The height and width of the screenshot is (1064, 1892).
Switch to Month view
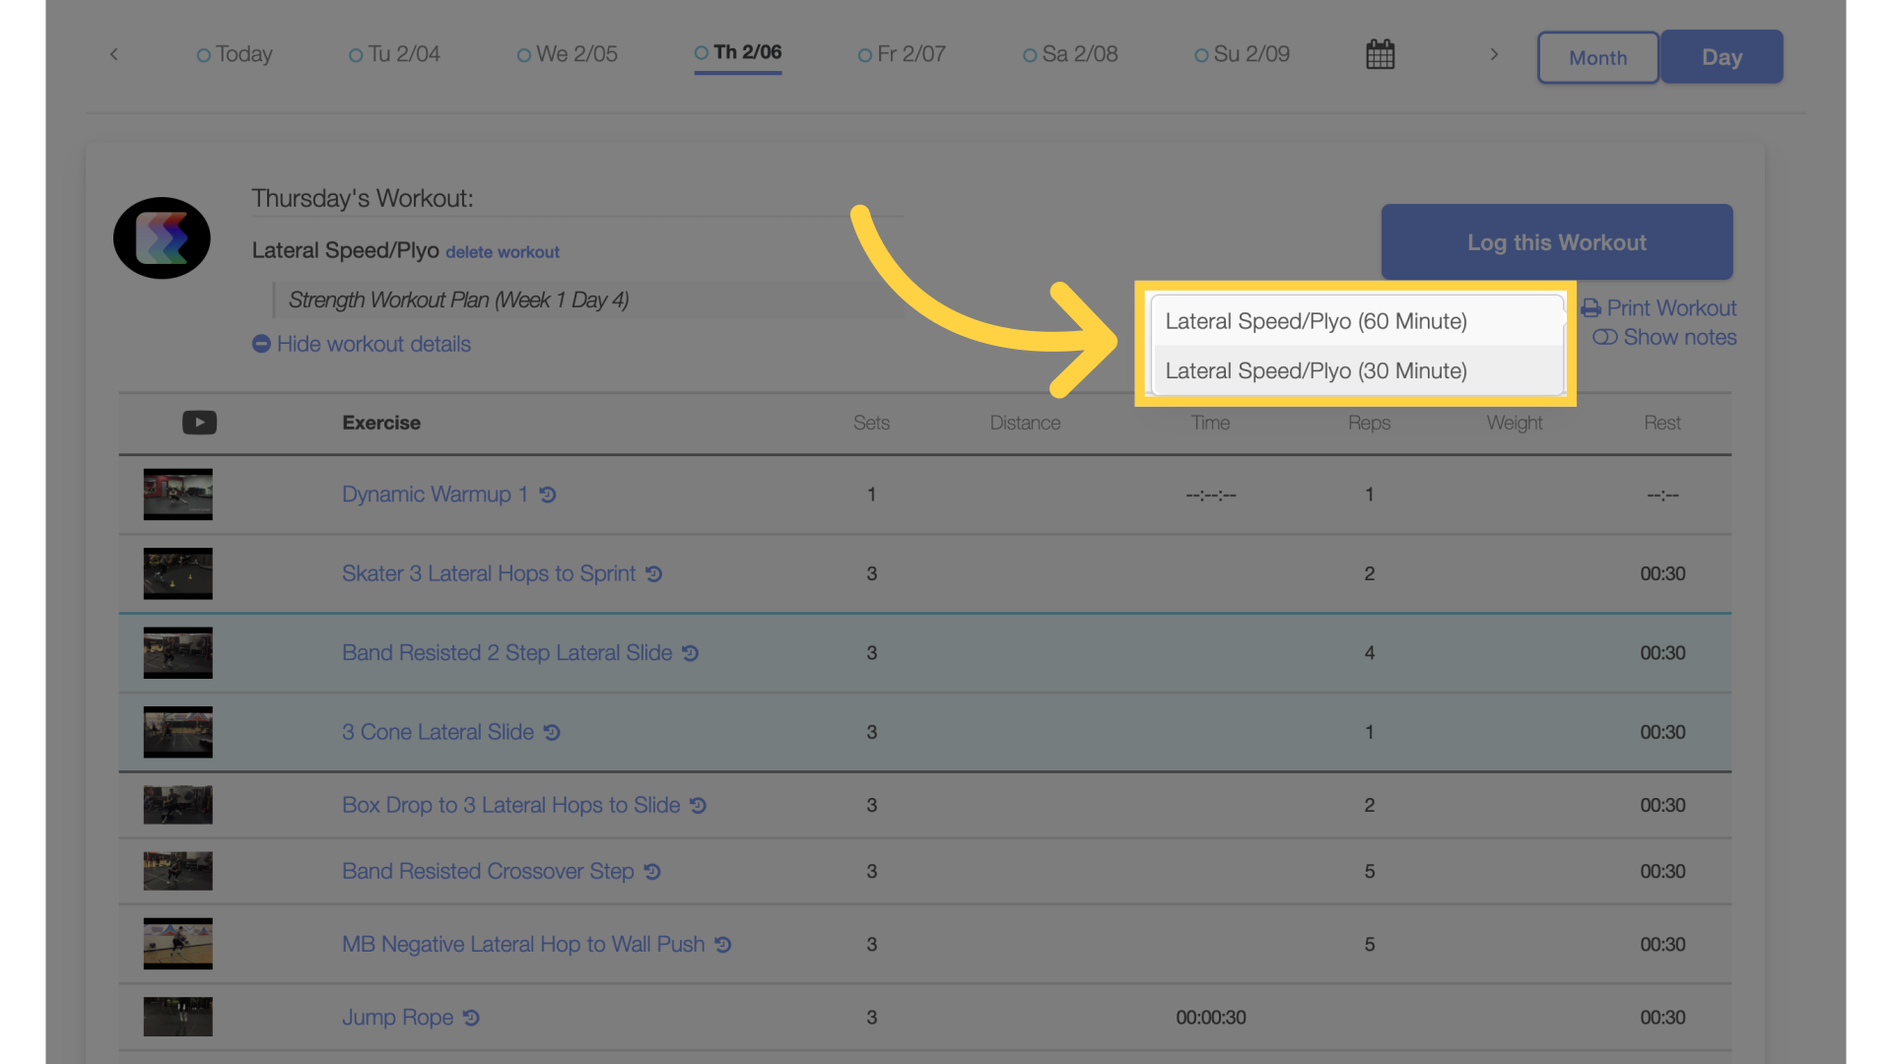coord(1597,56)
